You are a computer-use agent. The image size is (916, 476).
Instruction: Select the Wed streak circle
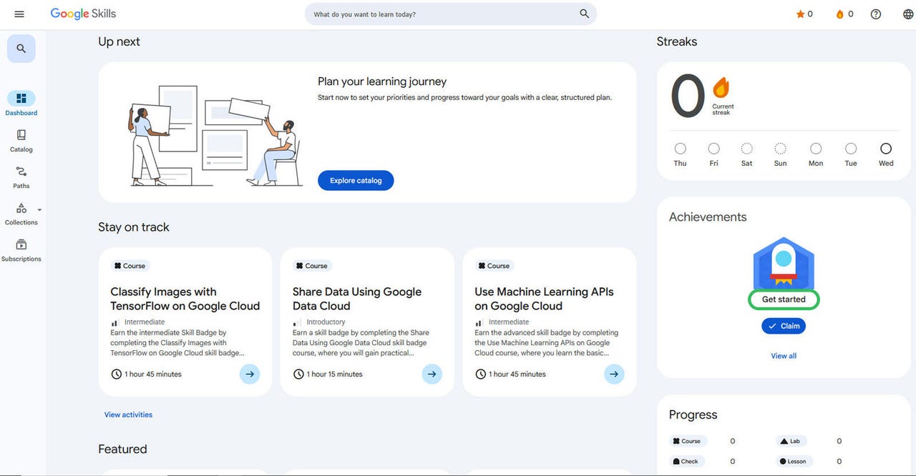tap(886, 149)
